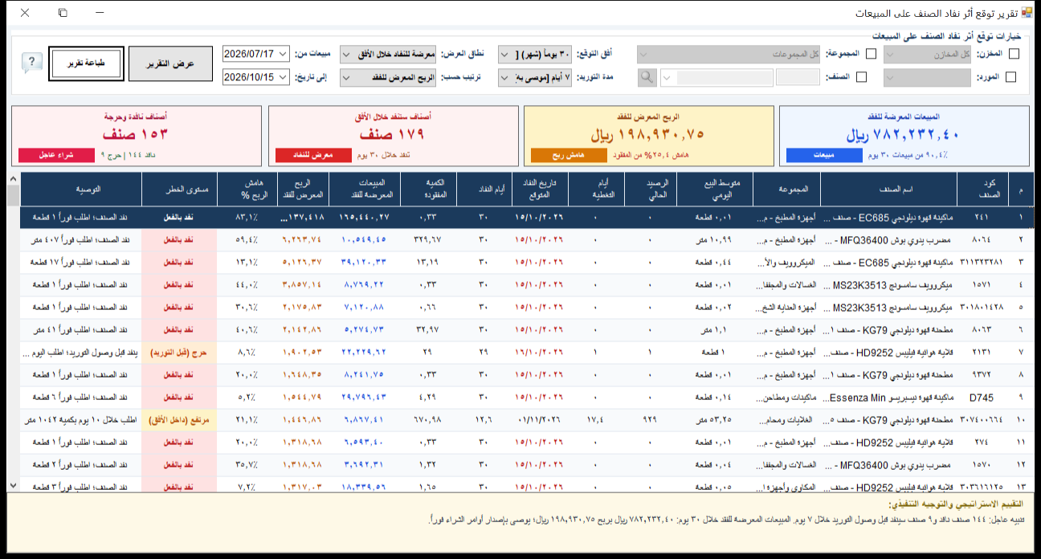
Task: Click the scrollbar up arrow of the table
Action: [x=12, y=178]
